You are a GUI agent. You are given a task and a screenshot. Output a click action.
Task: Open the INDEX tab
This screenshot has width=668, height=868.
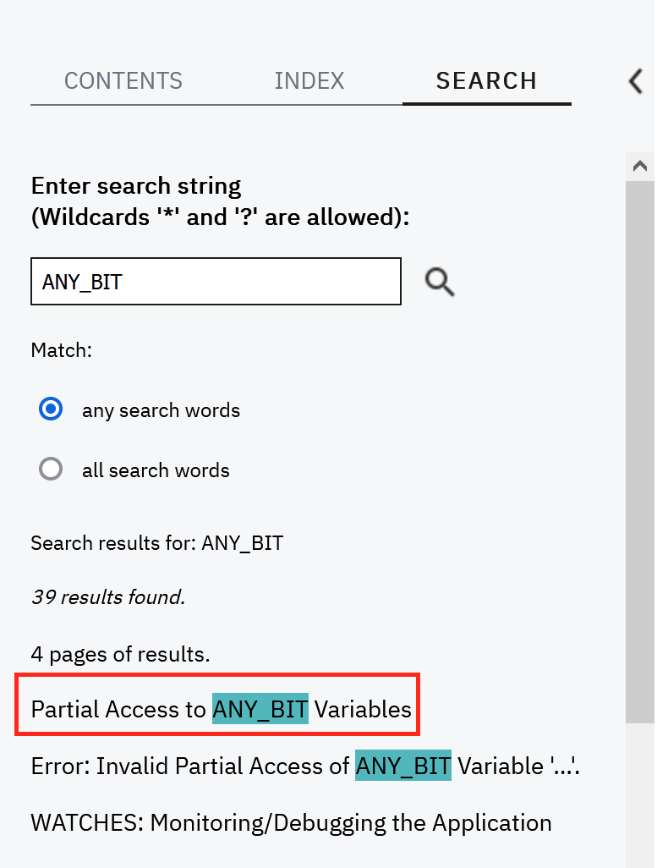tap(309, 81)
